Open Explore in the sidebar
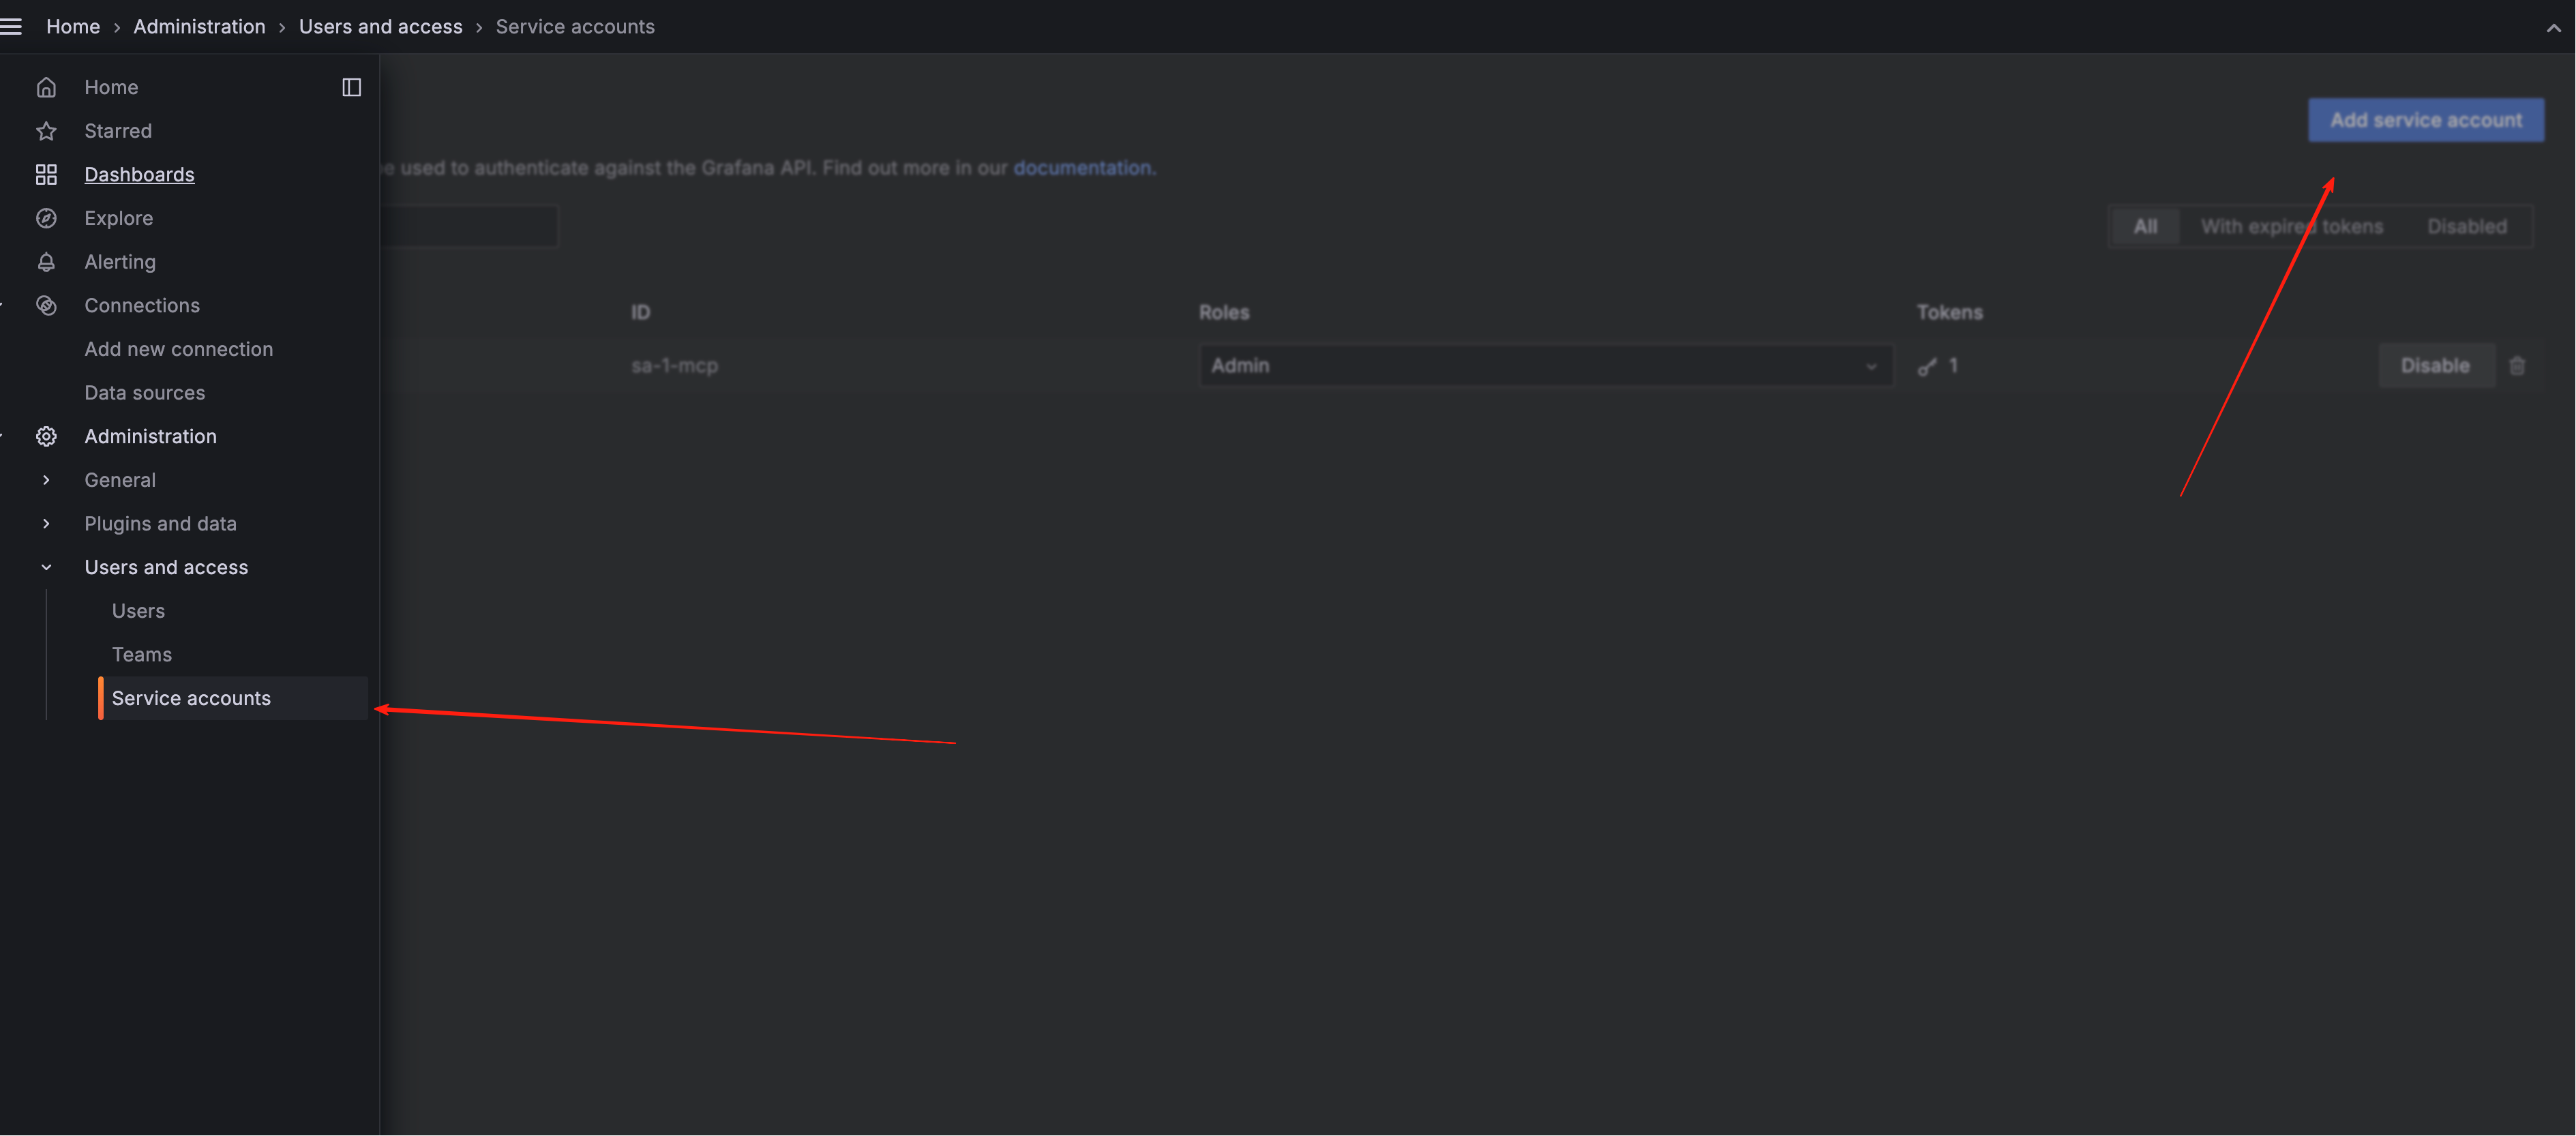Image resolution: width=2576 pixels, height=1136 pixels. point(118,218)
